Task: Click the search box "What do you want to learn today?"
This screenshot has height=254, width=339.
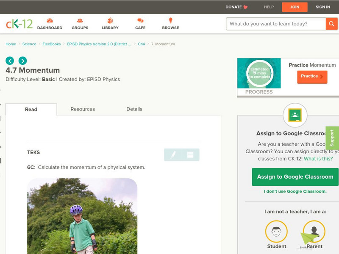Action: click(x=276, y=24)
